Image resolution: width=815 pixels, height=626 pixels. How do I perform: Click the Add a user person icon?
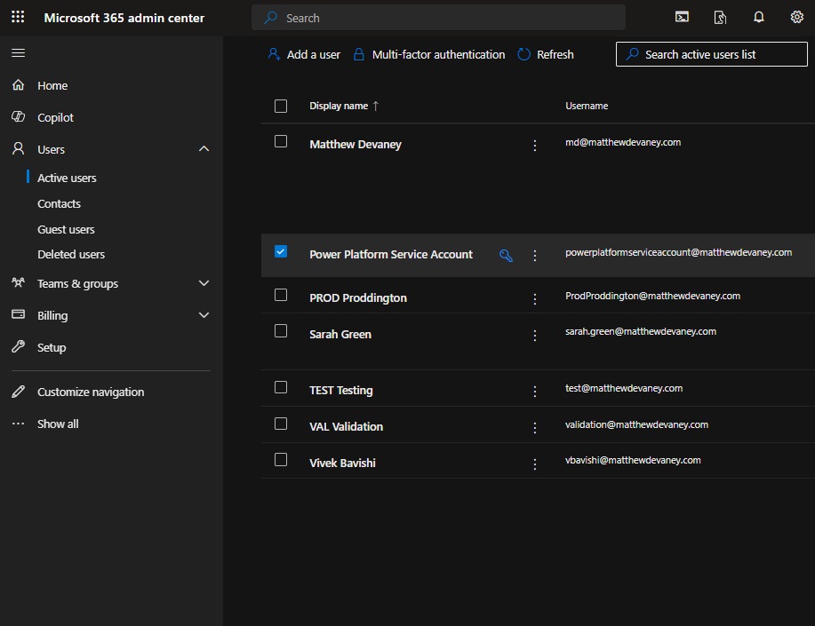click(274, 54)
